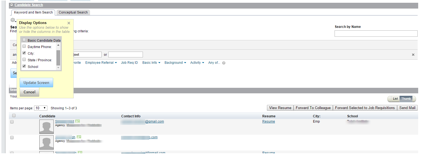The width and height of the screenshot is (424, 156).
Task: Focus the Search by Name field
Action: [376, 33]
